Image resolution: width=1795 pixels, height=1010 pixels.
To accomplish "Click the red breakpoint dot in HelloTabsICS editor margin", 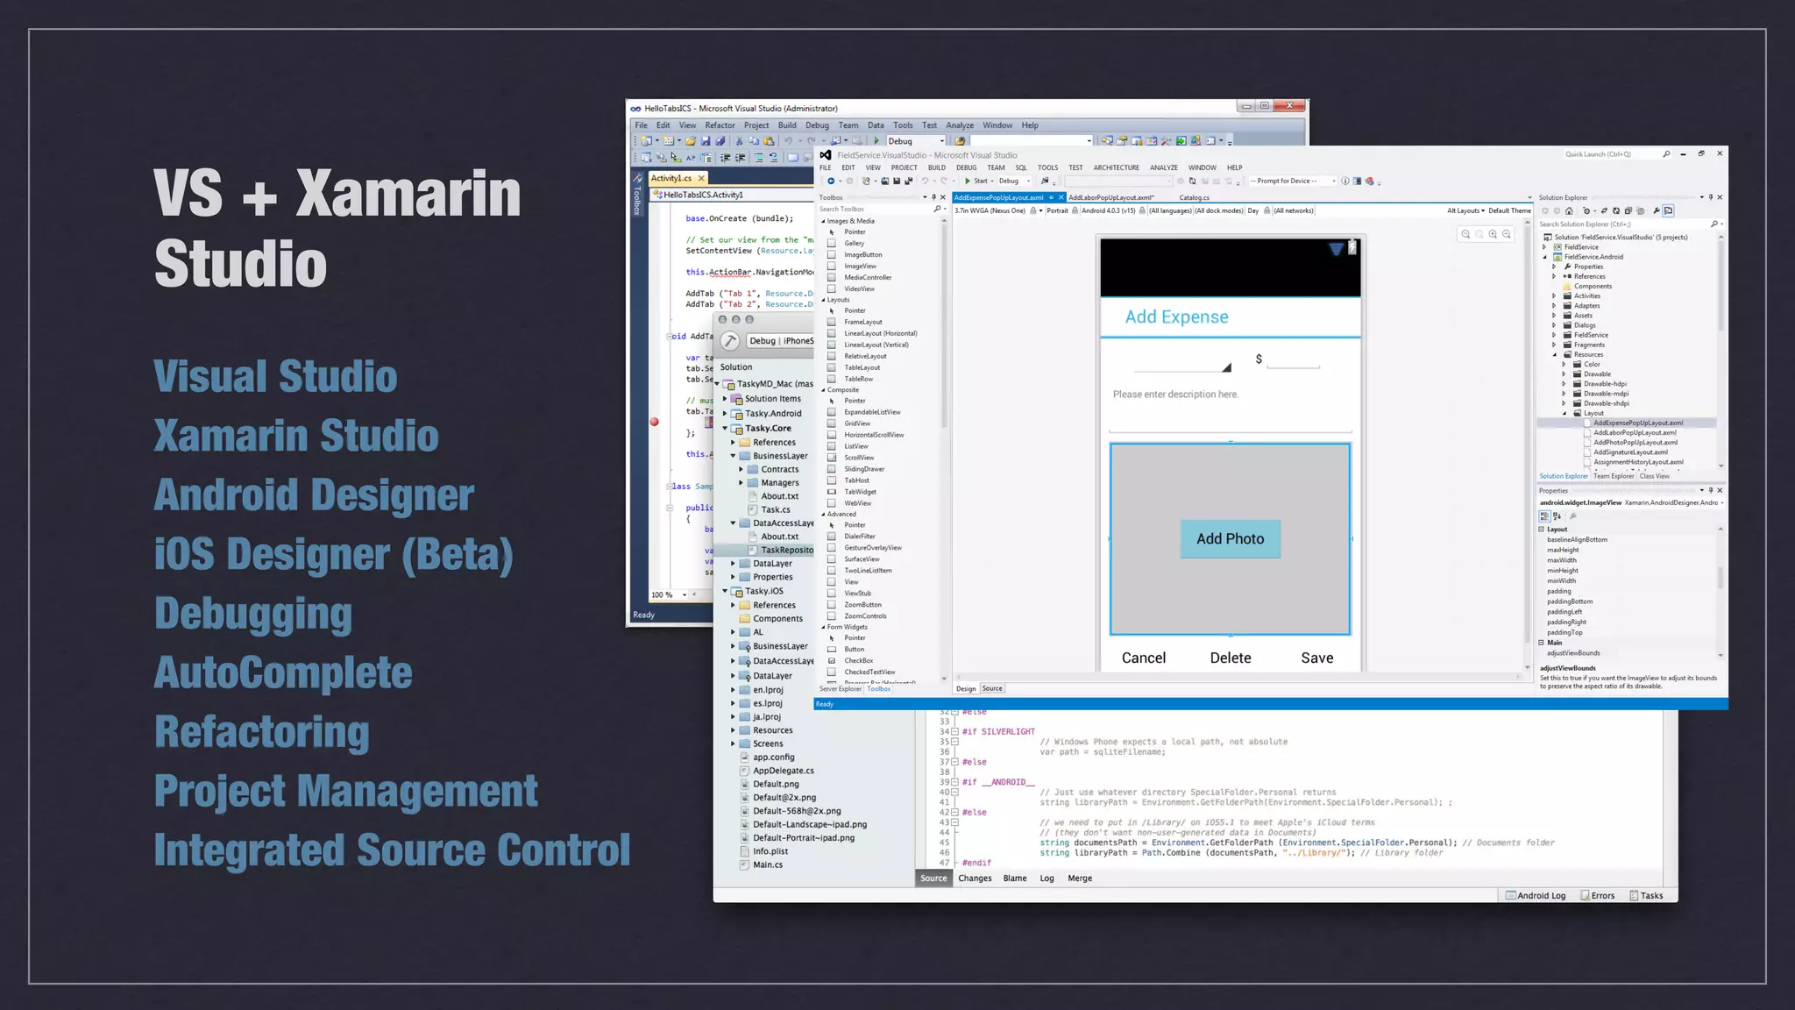I will (x=654, y=422).
